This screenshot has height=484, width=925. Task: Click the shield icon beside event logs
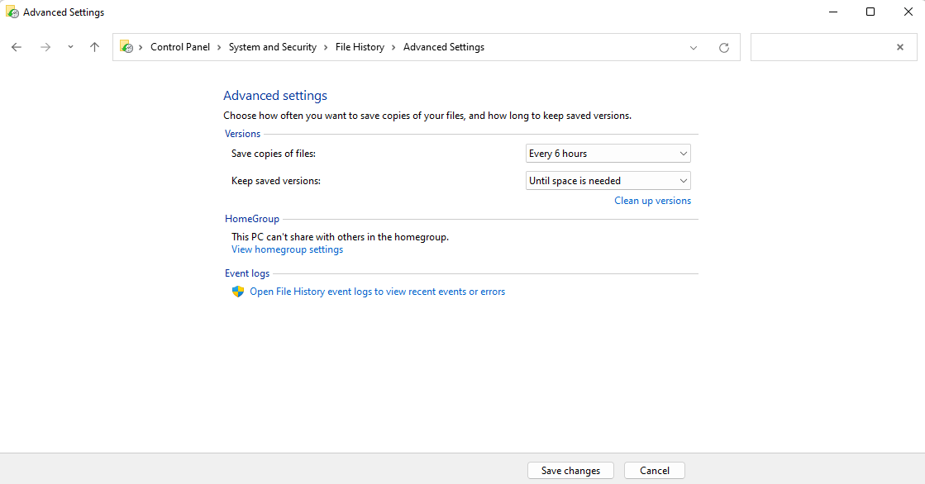click(x=238, y=292)
